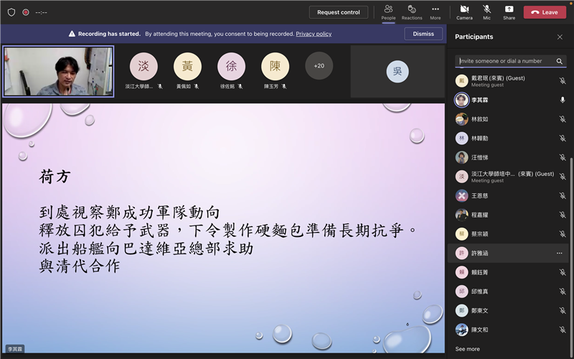This screenshot has width=574, height=359.
Task: Dismiss the recording notification banner
Action: tap(423, 34)
